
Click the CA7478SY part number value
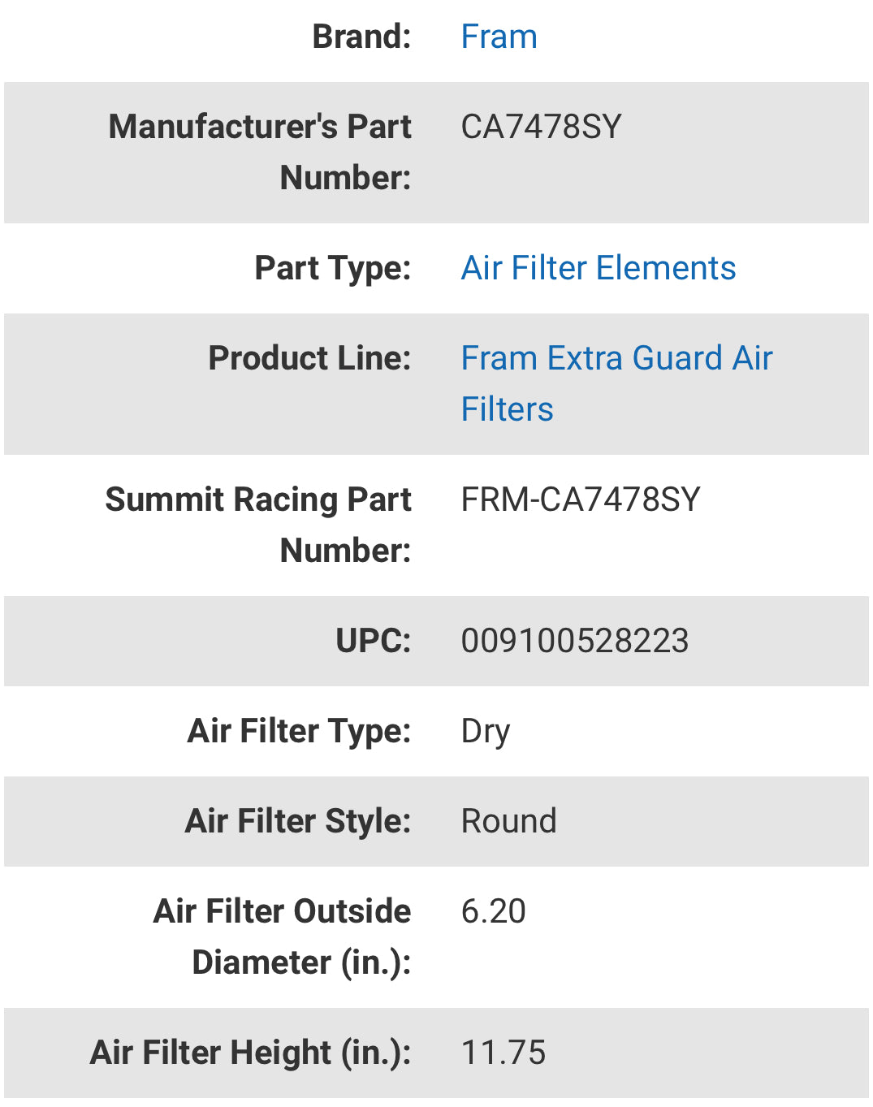click(541, 127)
